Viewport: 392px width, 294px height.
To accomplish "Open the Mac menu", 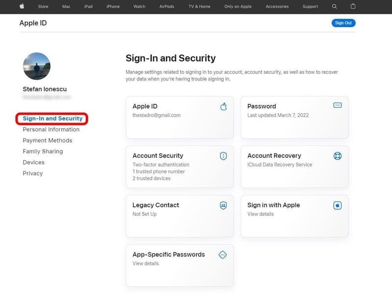I will point(66,6).
